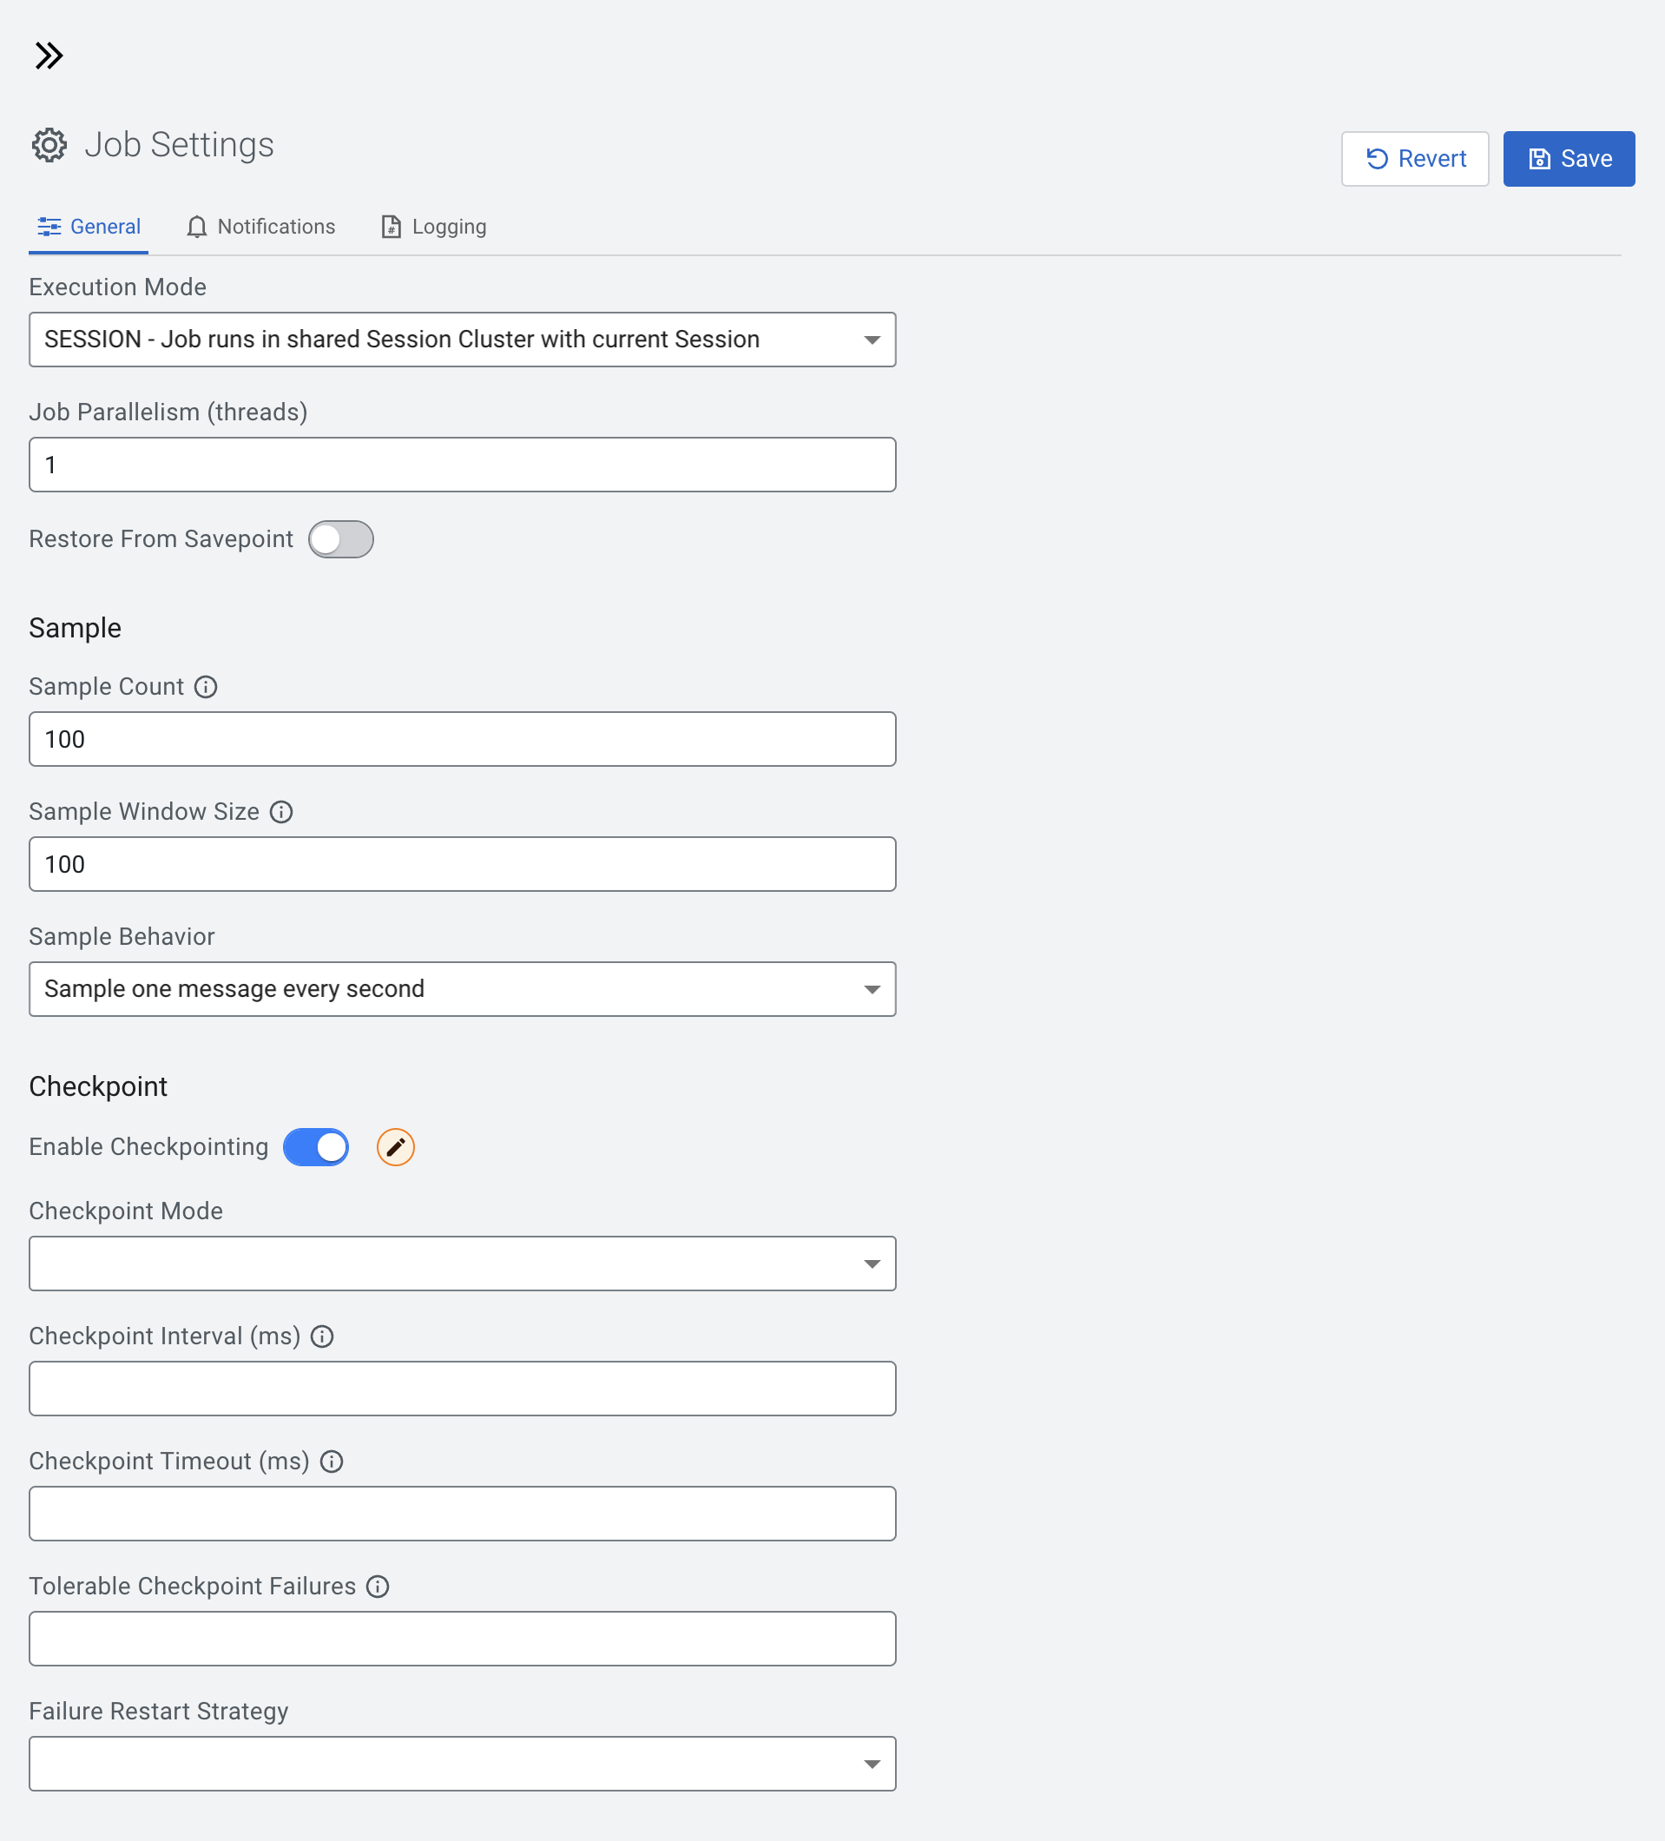Screen dimensions: 1665x1841
Task: Switch to the Notifications tab
Action: pyautogui.click(x=261, y=227)
